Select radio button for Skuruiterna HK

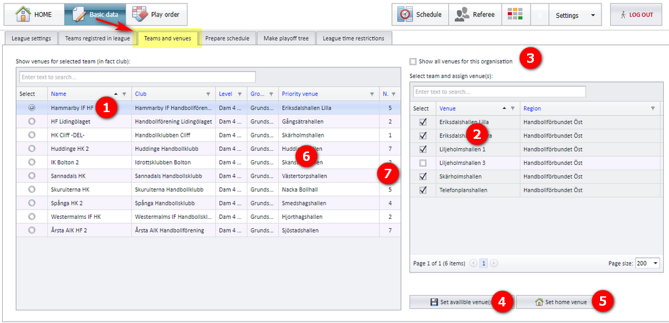[x=31, y=190]
